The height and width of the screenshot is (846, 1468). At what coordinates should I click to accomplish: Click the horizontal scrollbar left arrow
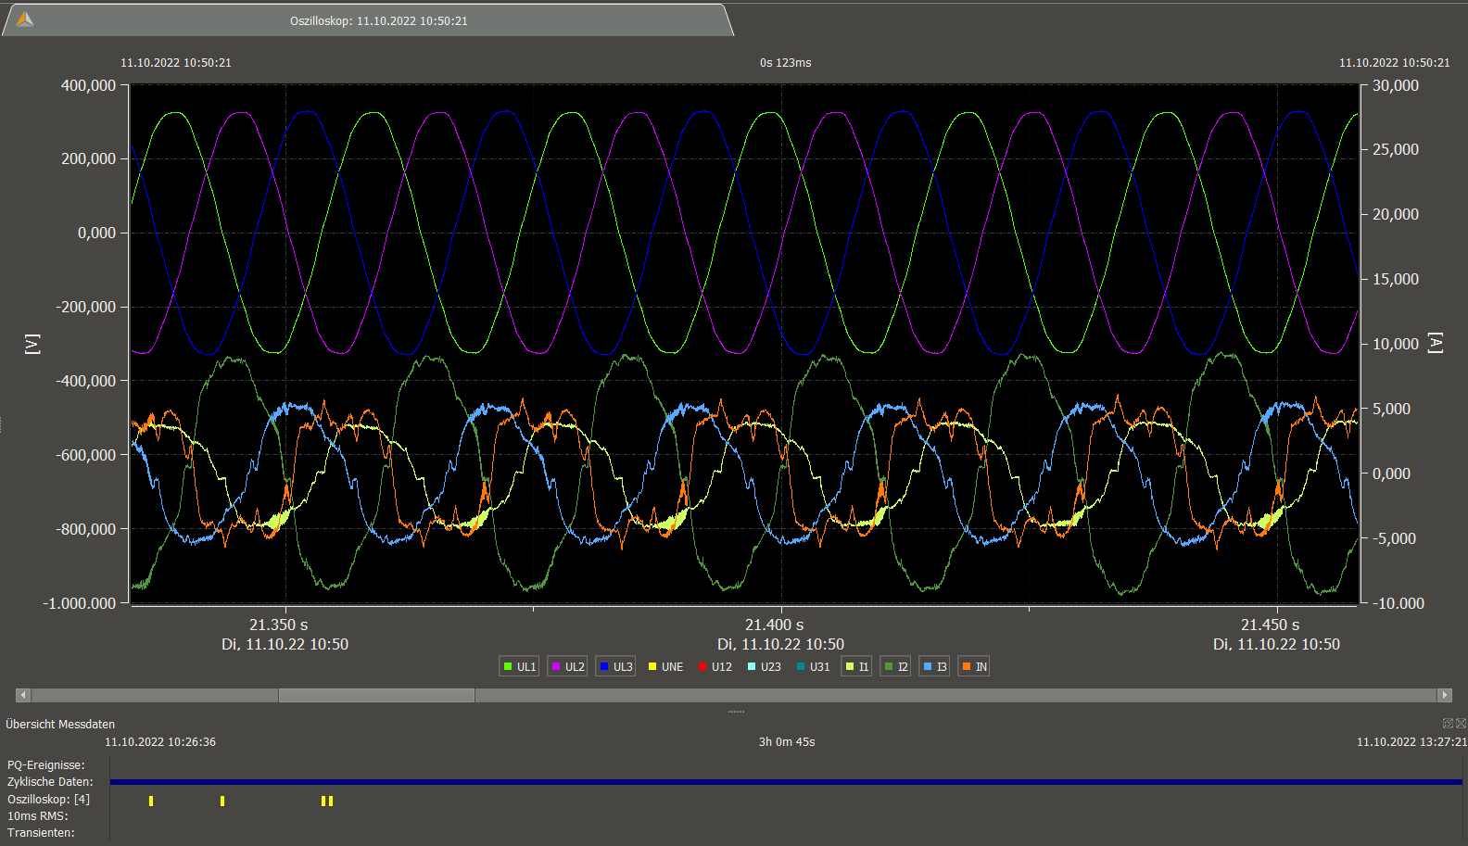(x=23, y=695)
